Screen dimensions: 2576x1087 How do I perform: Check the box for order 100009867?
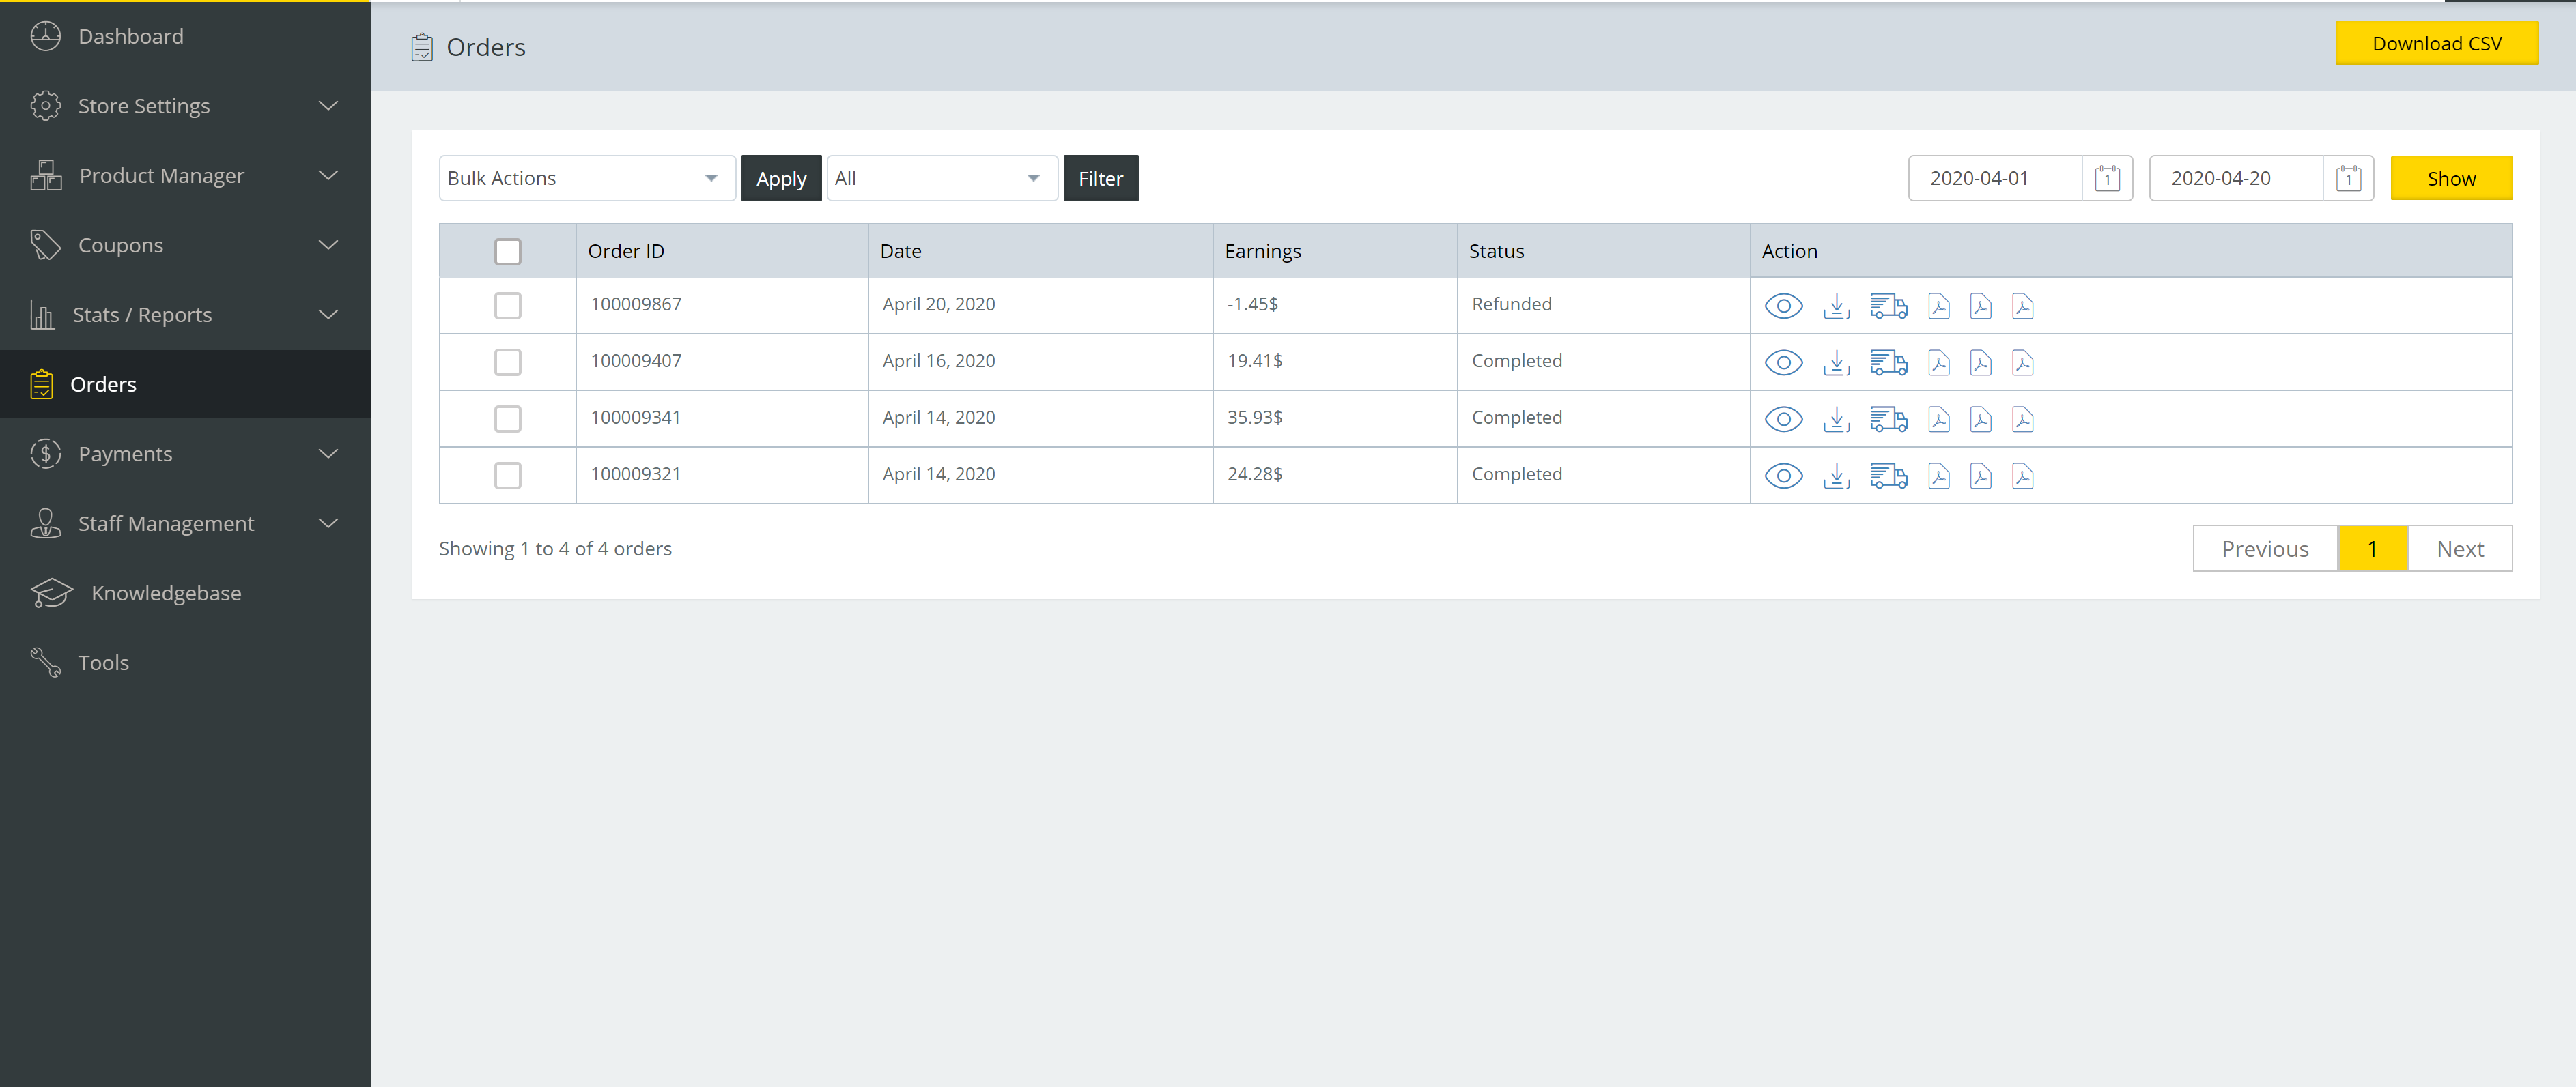tap(508, 306)
